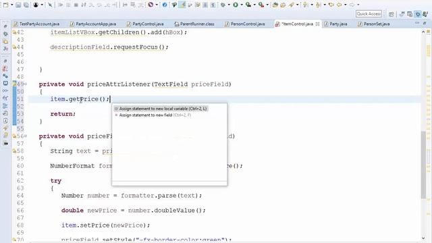Click the Save toolbar icon
Viewport: 432px width, 243px height.
pyautogui.click(x=18, y=5)
